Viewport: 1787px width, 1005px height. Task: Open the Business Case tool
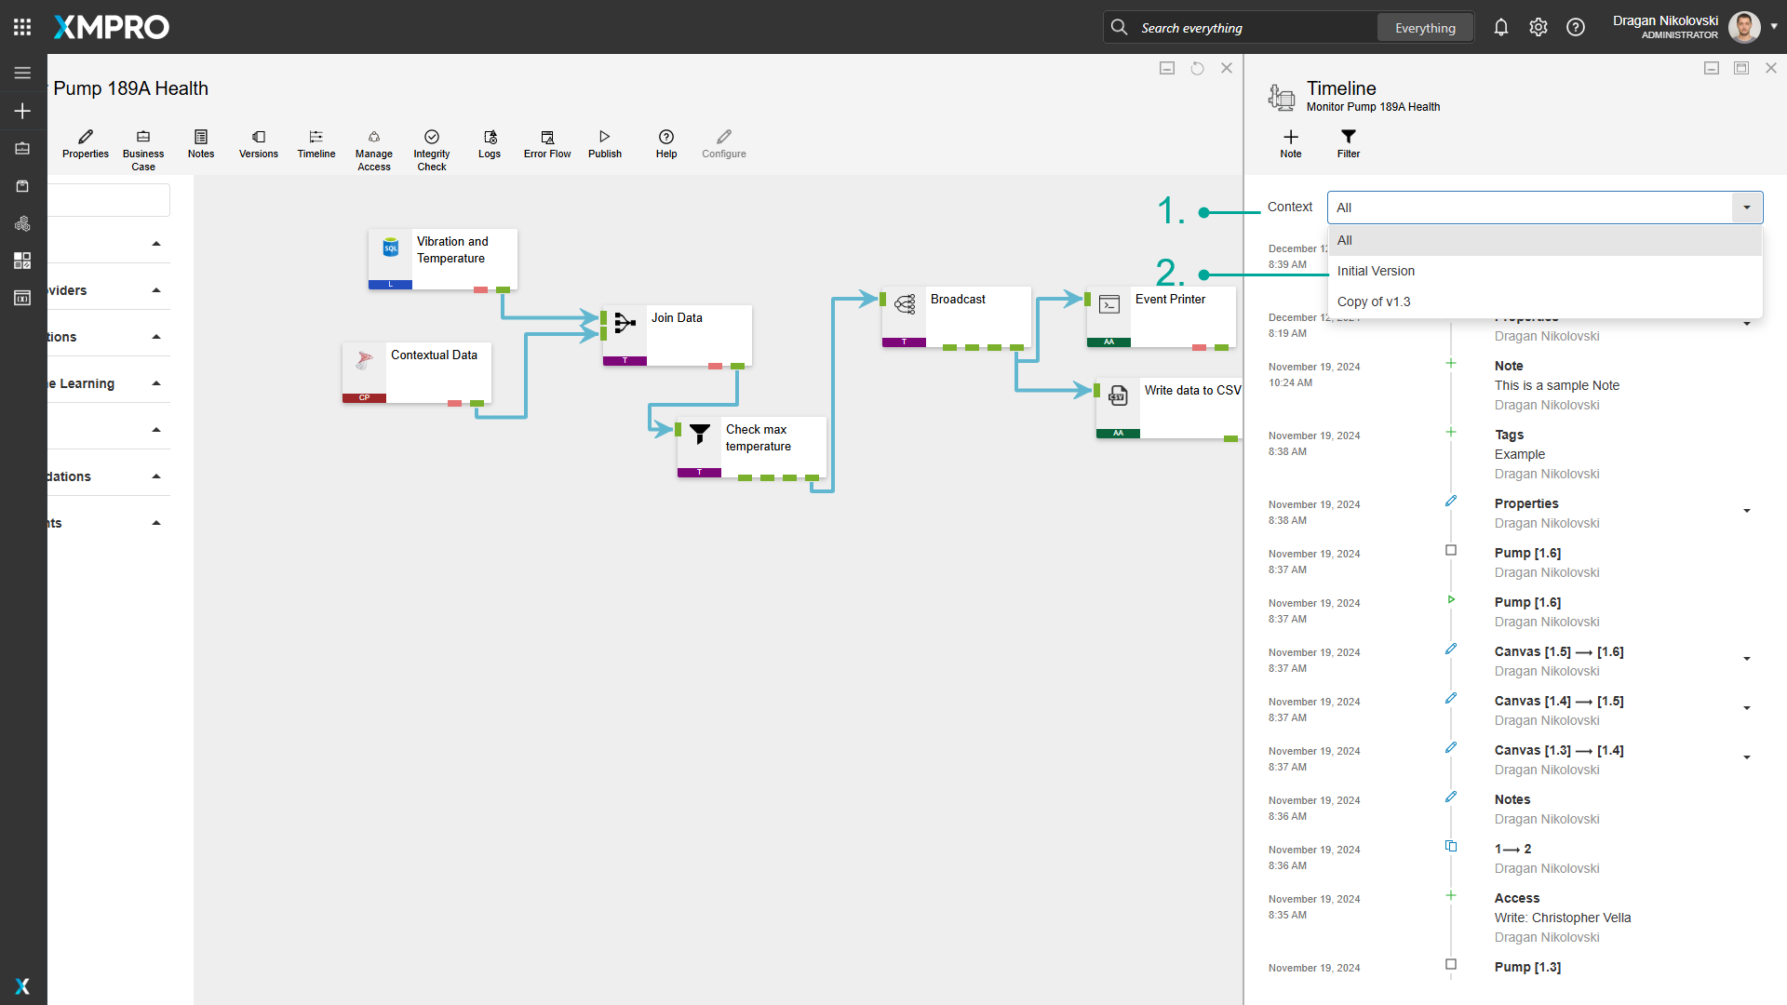(x=143, y=151)
